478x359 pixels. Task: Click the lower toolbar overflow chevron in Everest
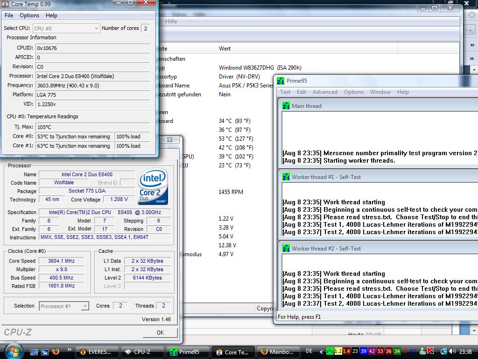(472, 58)
